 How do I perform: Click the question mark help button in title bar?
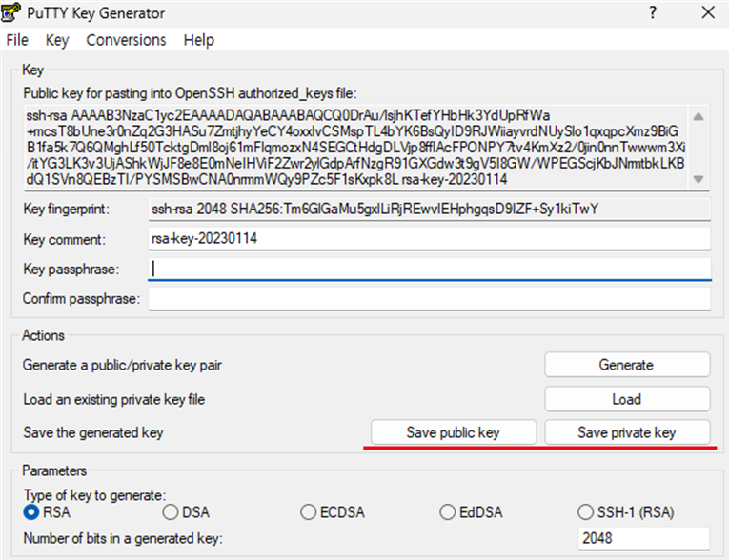coord(653,12)
